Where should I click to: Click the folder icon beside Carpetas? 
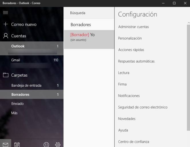[5, 75]
